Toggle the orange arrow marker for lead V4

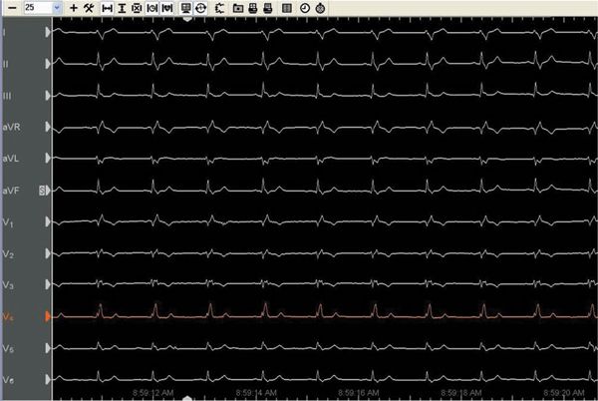47,316
